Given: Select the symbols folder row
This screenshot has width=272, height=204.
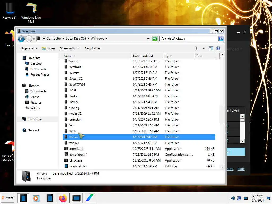Looking at the screenshot, I should 139,67.
